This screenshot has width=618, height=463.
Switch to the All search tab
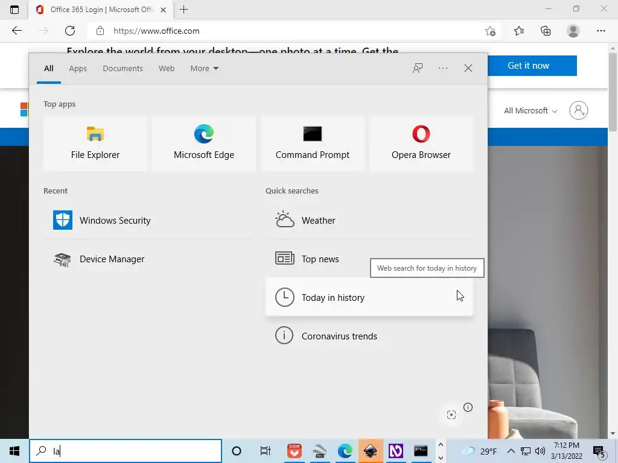[48, 69]
